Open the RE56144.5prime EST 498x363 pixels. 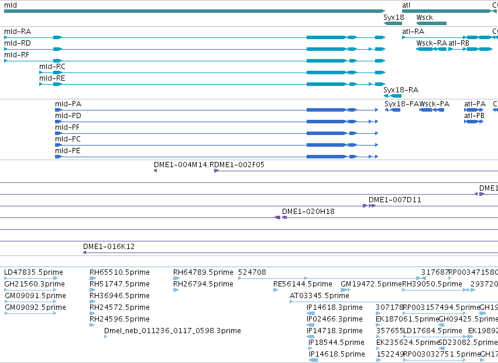[276, 290]
